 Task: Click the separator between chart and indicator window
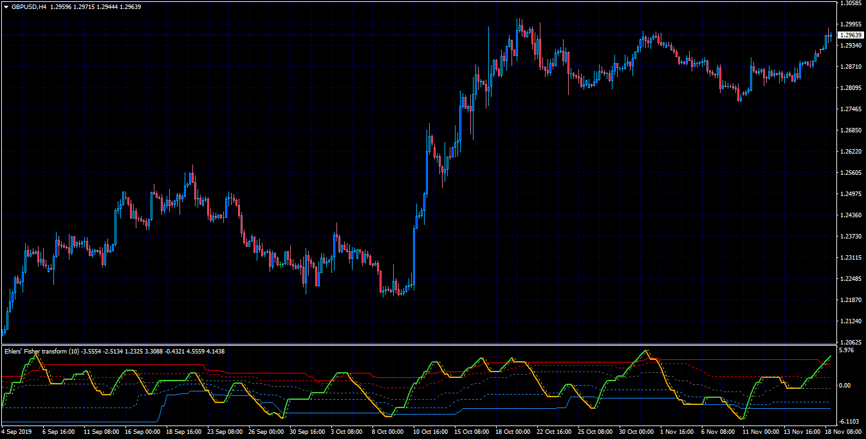(x=418, y=345)
